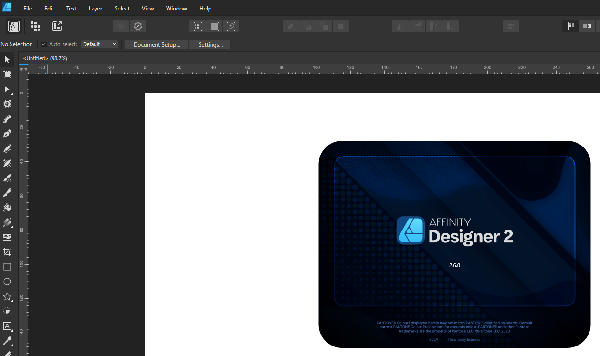600x356 pixels.
Task: Select the Colour Picker tool
Action: click(x=7, y=341)
